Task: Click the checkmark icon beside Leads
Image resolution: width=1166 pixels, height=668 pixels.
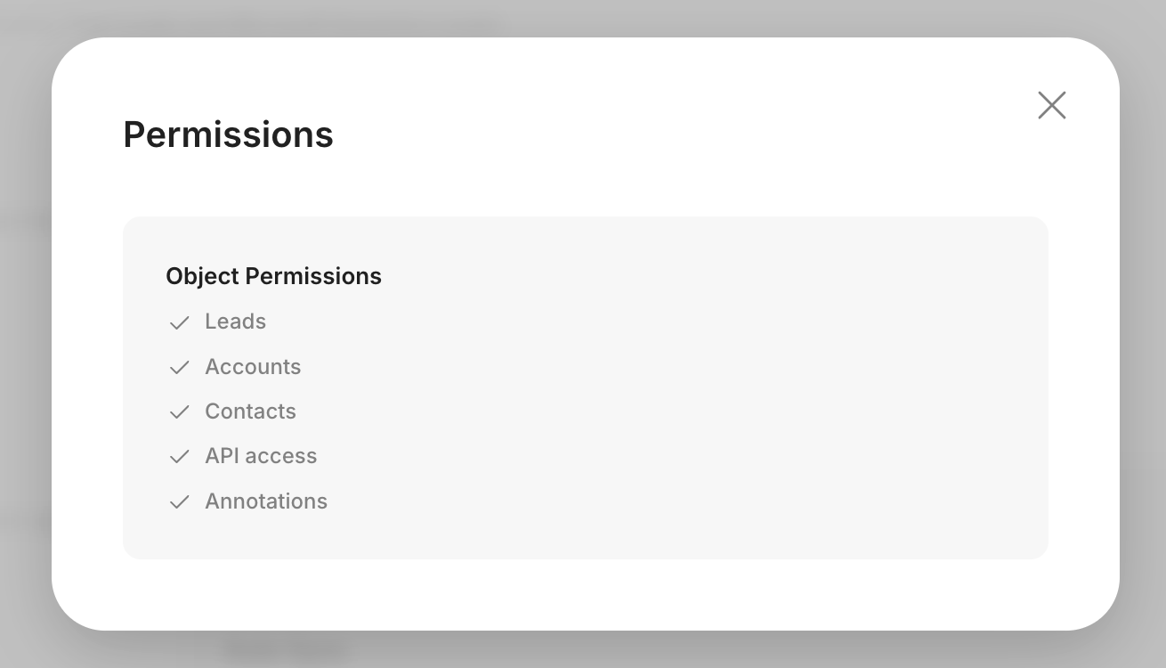Action: click(180, 322)
